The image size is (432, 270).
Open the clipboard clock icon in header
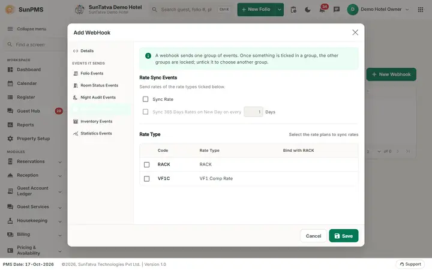[293, 10]
